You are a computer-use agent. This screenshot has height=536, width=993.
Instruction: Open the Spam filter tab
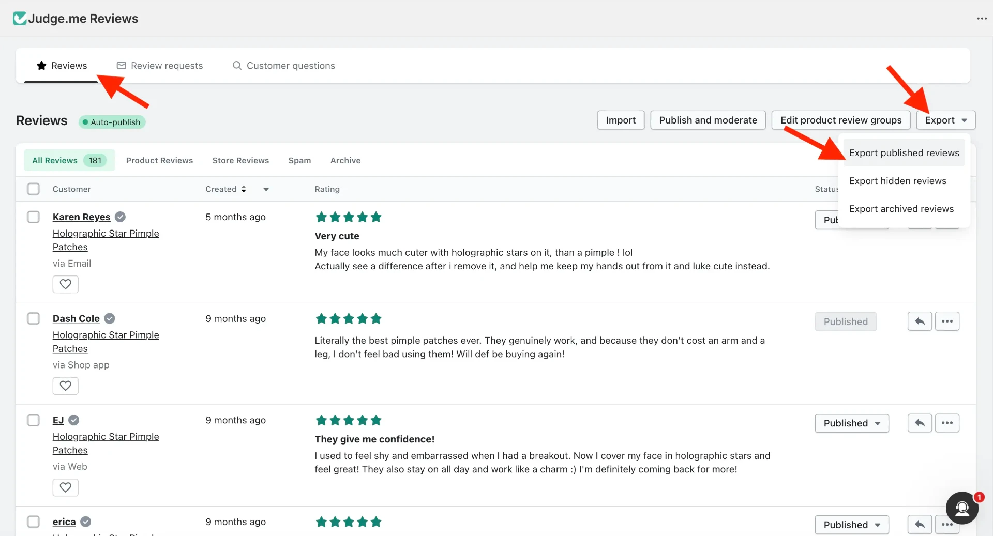click(x=300, y=161)
